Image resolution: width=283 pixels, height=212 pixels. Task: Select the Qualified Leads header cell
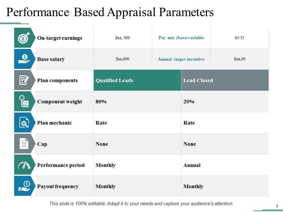[x=137, y=80]
